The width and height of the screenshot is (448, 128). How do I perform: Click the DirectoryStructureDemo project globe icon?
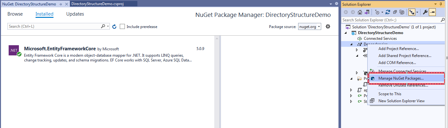tap(354, 33)
